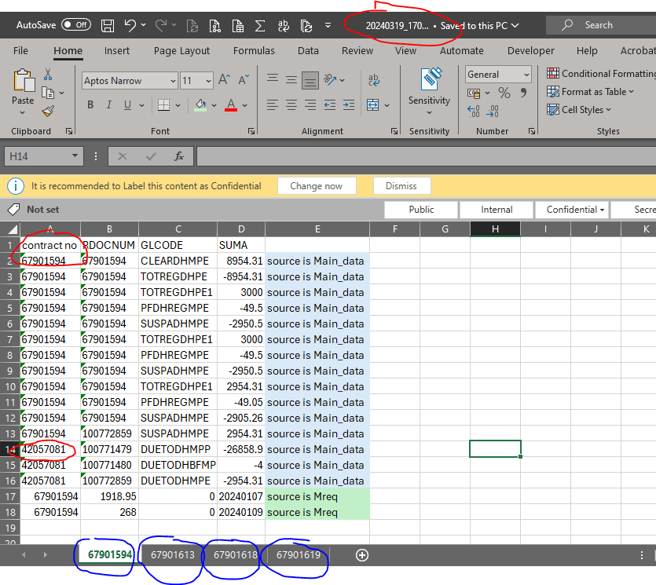Click the Redo arrow icon
Screen dimensions: 656x585
click(x=160, y=25)
